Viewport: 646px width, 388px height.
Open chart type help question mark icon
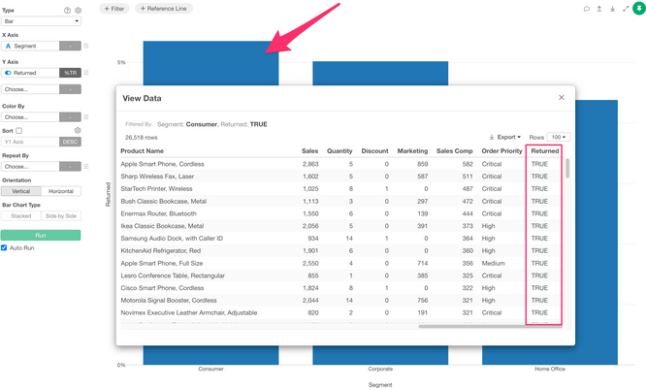(x=67, y=11)
